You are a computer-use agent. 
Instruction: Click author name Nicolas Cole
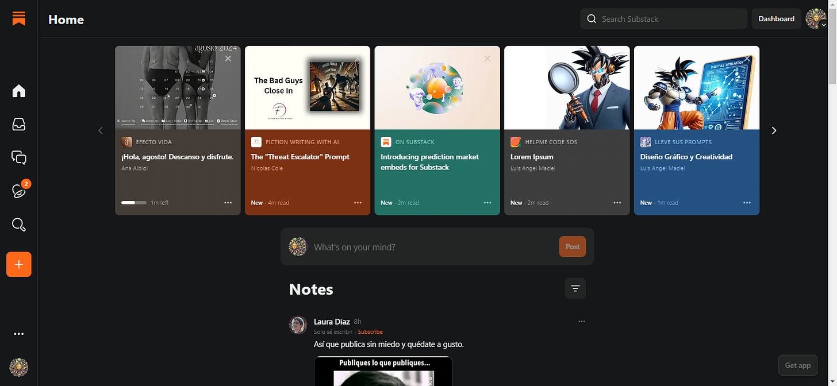[x=268, y=168]
